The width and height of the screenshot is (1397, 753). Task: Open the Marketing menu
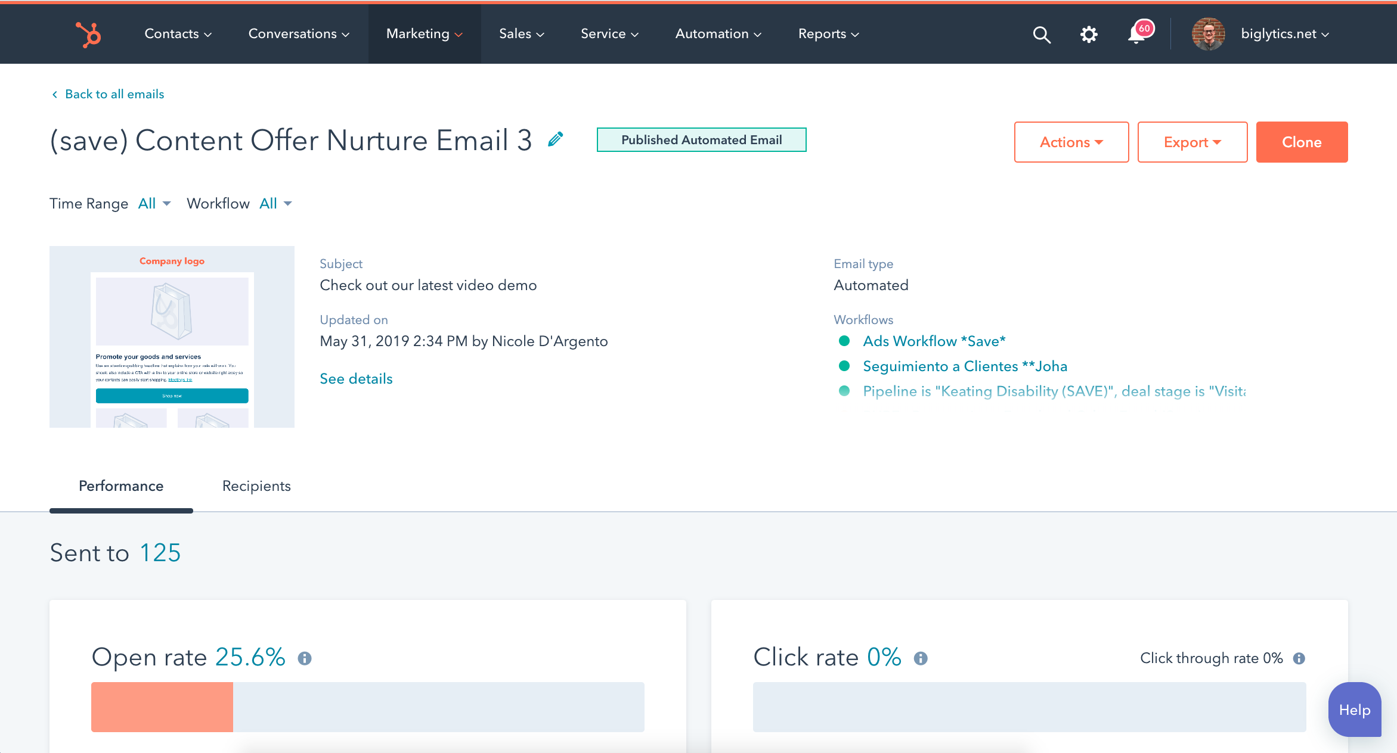click(x=424, y=34)
